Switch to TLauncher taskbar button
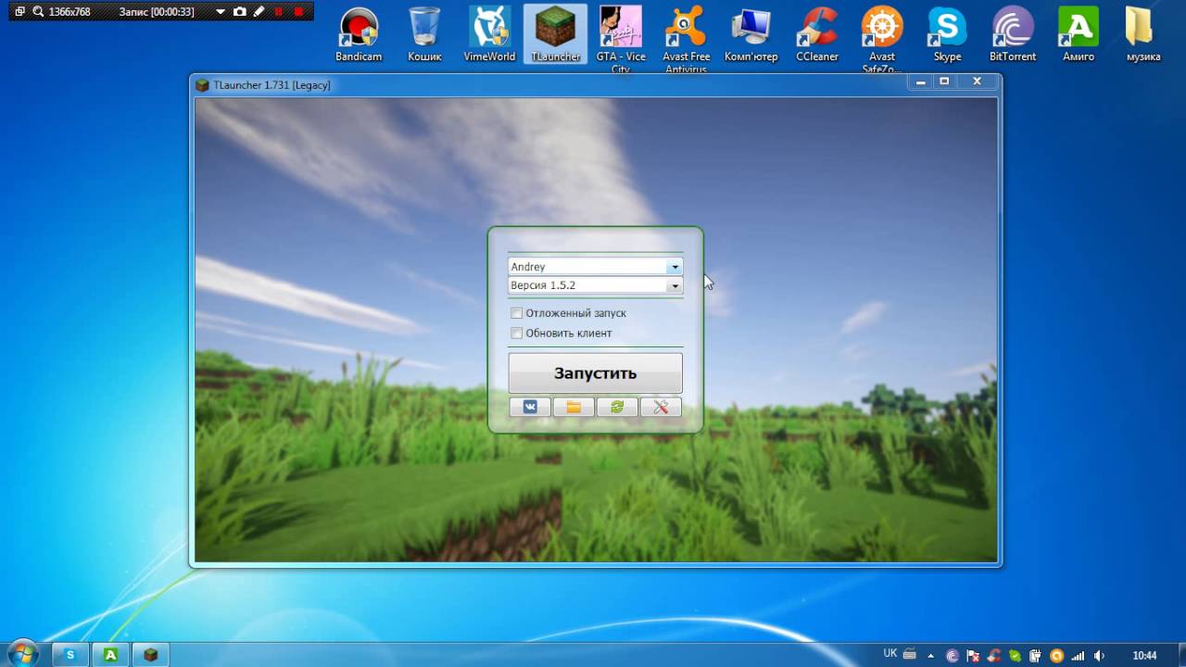This screenshot has height=667, width=1186. click(150, 655)
